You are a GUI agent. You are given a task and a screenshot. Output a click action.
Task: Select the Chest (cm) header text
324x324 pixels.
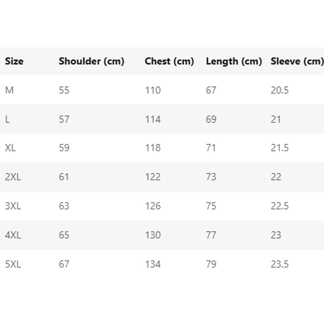[x=169, y=61]
